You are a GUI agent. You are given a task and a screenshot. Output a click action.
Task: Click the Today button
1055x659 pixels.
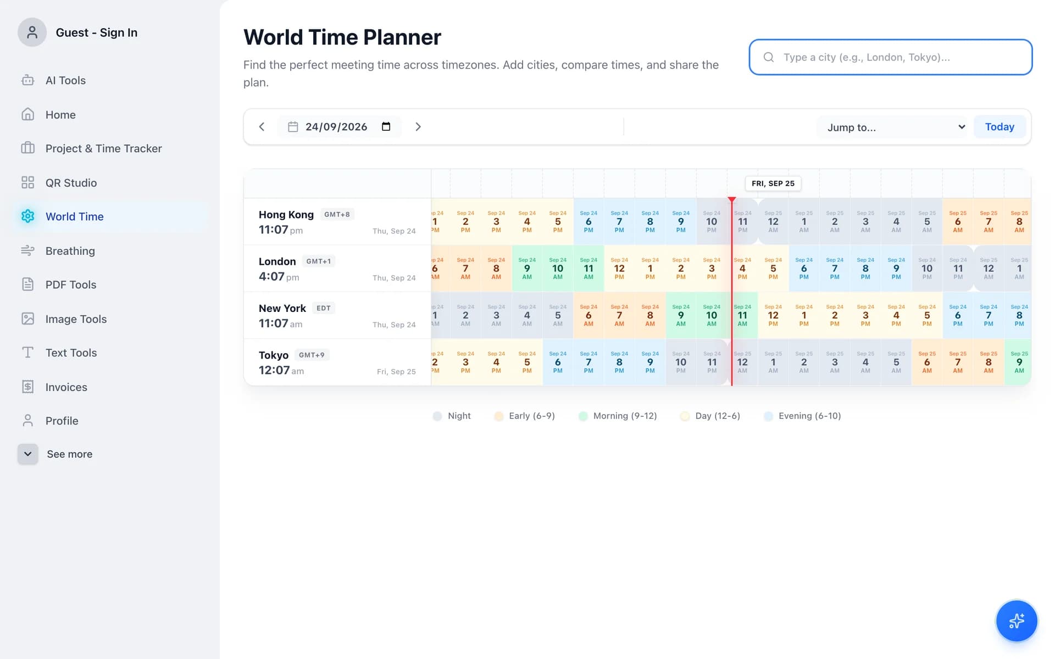[1000, 127]
